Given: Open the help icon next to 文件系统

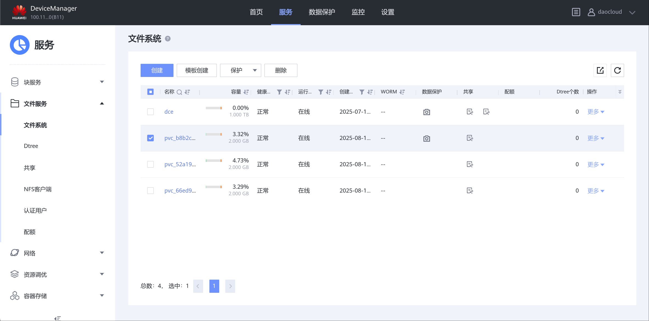Looking at the screenshot, I should pyautogui.click(x=168, y=39).
